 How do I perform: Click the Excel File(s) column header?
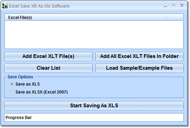[86, 18]
